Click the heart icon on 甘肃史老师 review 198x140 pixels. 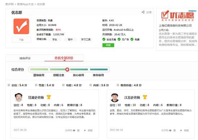[x=74, y=130]
